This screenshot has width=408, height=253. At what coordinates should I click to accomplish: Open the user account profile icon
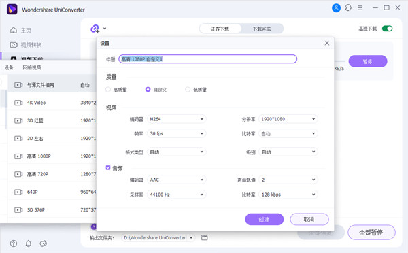click(336, 7)
